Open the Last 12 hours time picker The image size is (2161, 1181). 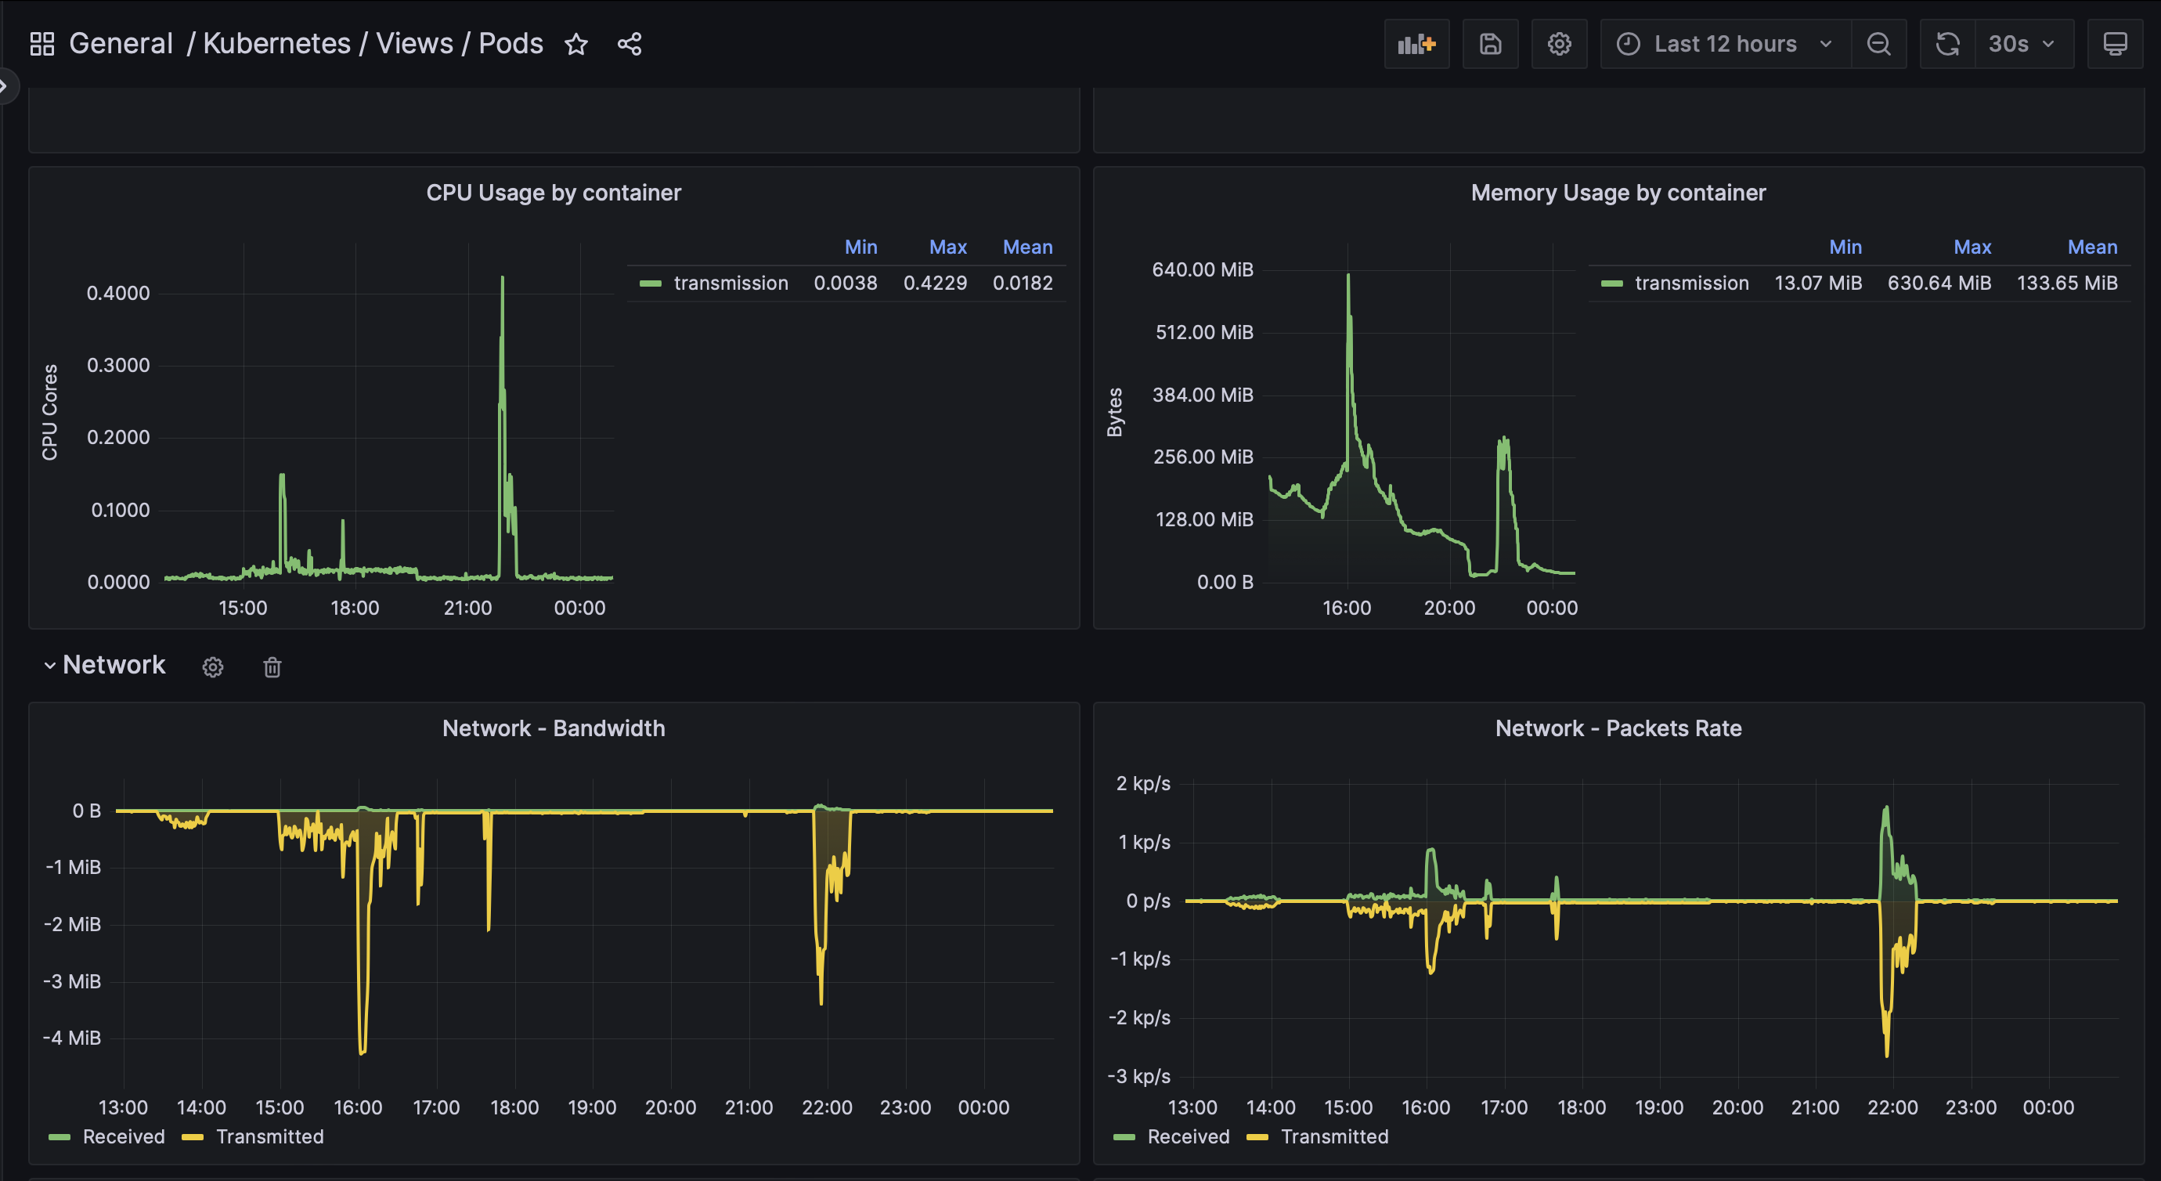(1726, 44)
